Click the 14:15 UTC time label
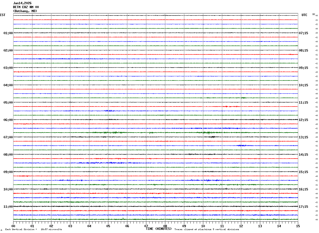The width and height of the screenshot is (319, 233). tap(303, 155)
